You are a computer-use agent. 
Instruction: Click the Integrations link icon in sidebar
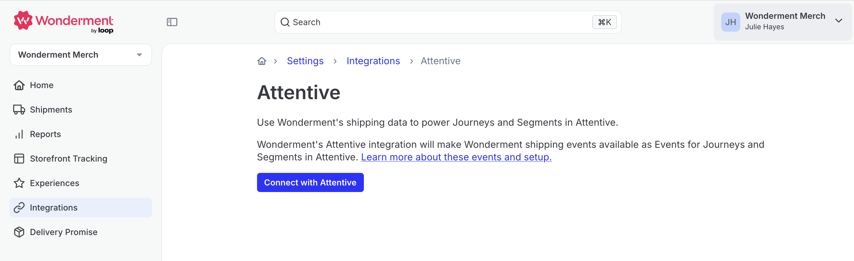pyautogui.click(x=19, y=208)
